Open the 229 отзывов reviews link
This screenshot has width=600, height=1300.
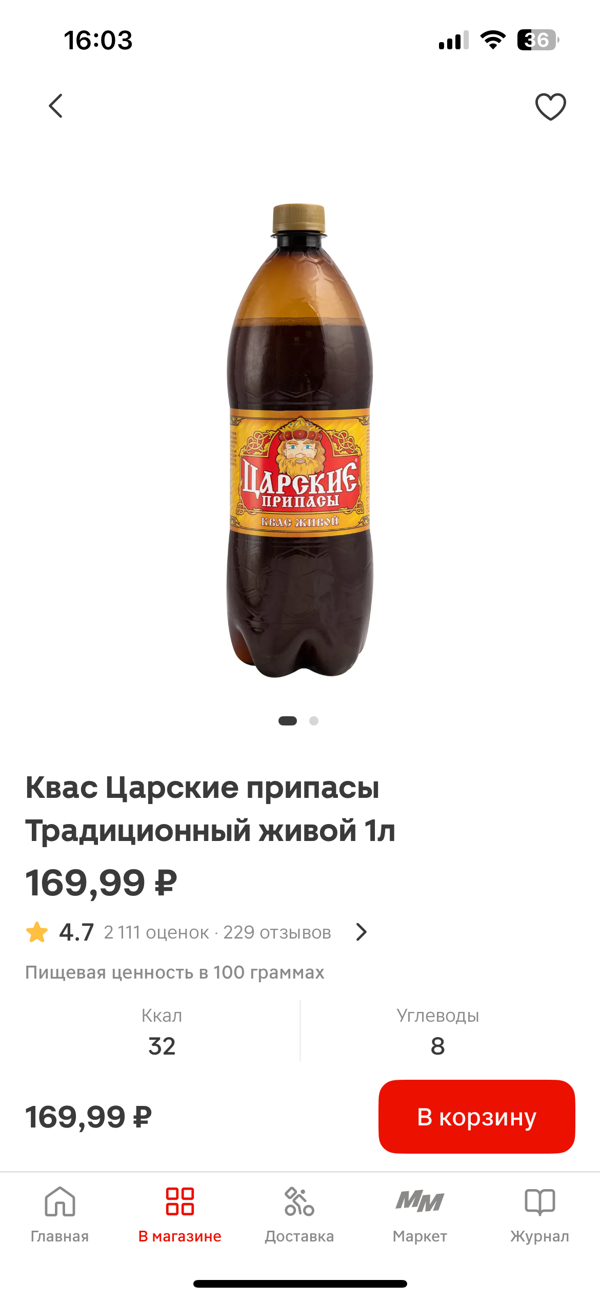(x=277, y=932)
